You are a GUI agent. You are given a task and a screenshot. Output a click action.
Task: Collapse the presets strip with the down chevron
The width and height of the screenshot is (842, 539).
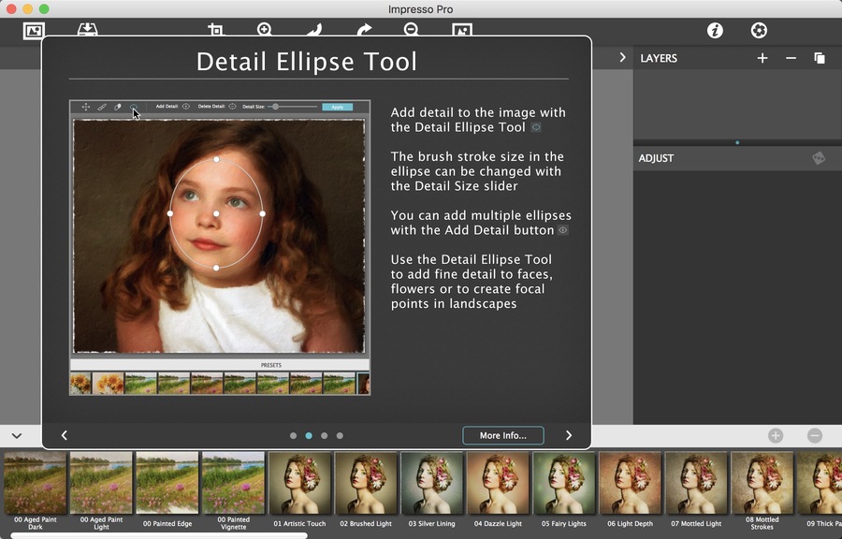click(17, 436)
